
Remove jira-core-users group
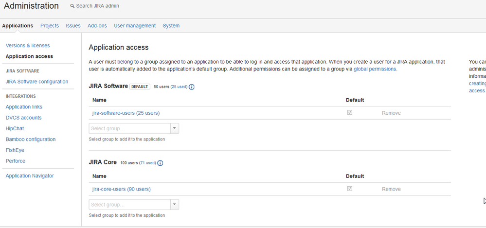point(391,189)
